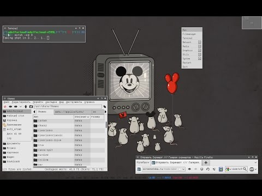This screenshot has height=196, width=262.
Task: Click the go icon right of the path bar
Action: [105, 107]
